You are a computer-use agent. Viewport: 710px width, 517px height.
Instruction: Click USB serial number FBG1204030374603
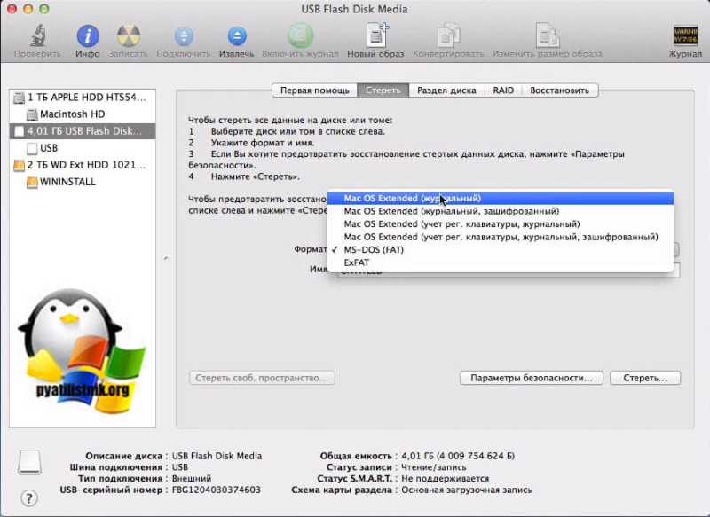point(217,490)
